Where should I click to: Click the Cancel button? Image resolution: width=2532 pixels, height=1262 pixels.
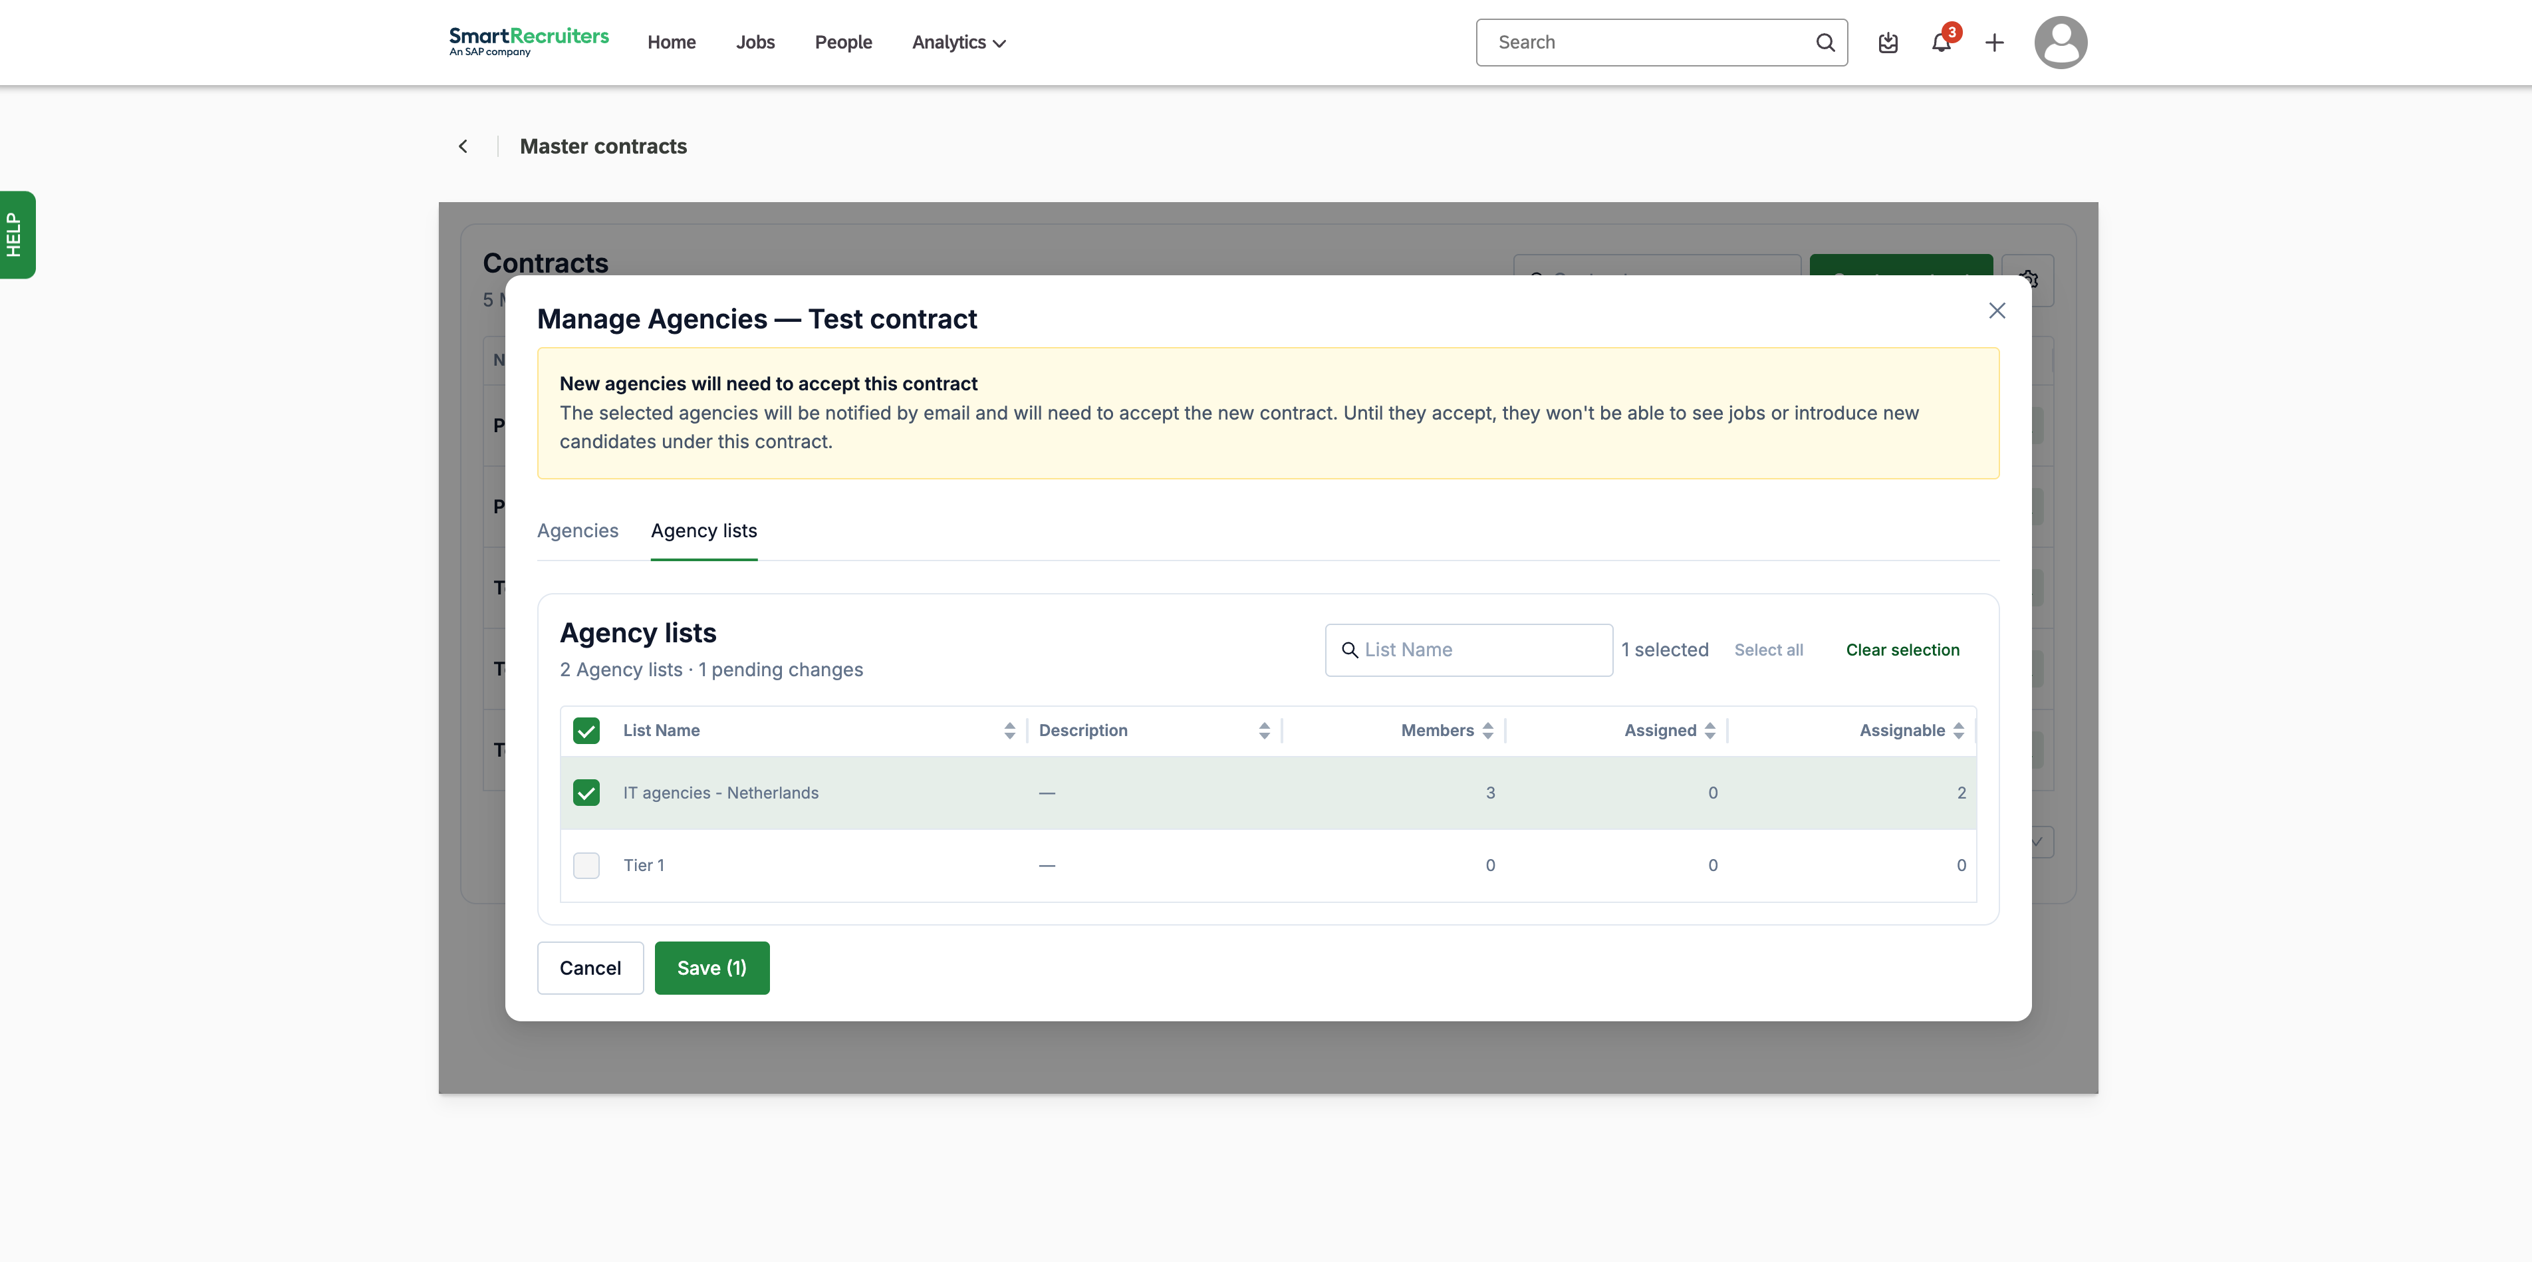coord(590,968)
